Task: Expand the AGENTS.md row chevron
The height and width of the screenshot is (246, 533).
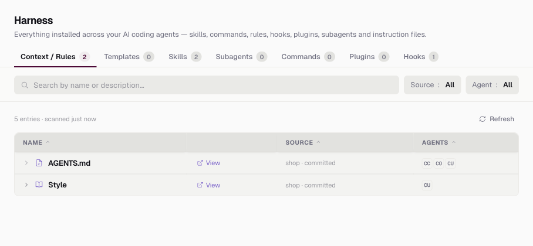Action: pyautogui.click(x=26, y=163)
